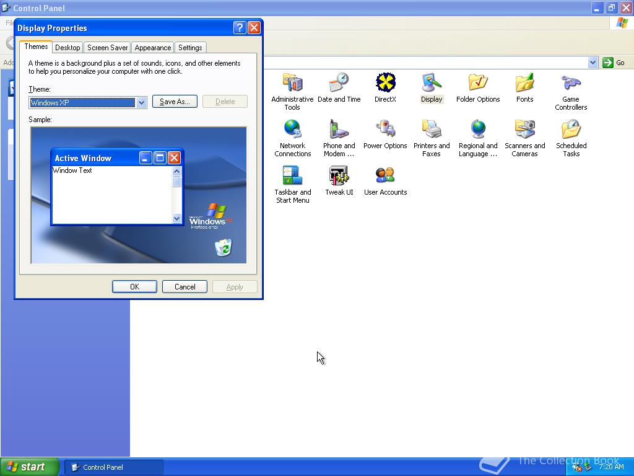Click the green Go arrow button
This screenshot has width=634, height=476.
608,63
